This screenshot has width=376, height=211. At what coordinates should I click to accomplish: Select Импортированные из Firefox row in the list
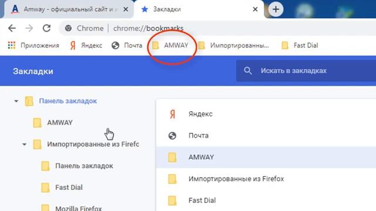click(x=266, y=179)
